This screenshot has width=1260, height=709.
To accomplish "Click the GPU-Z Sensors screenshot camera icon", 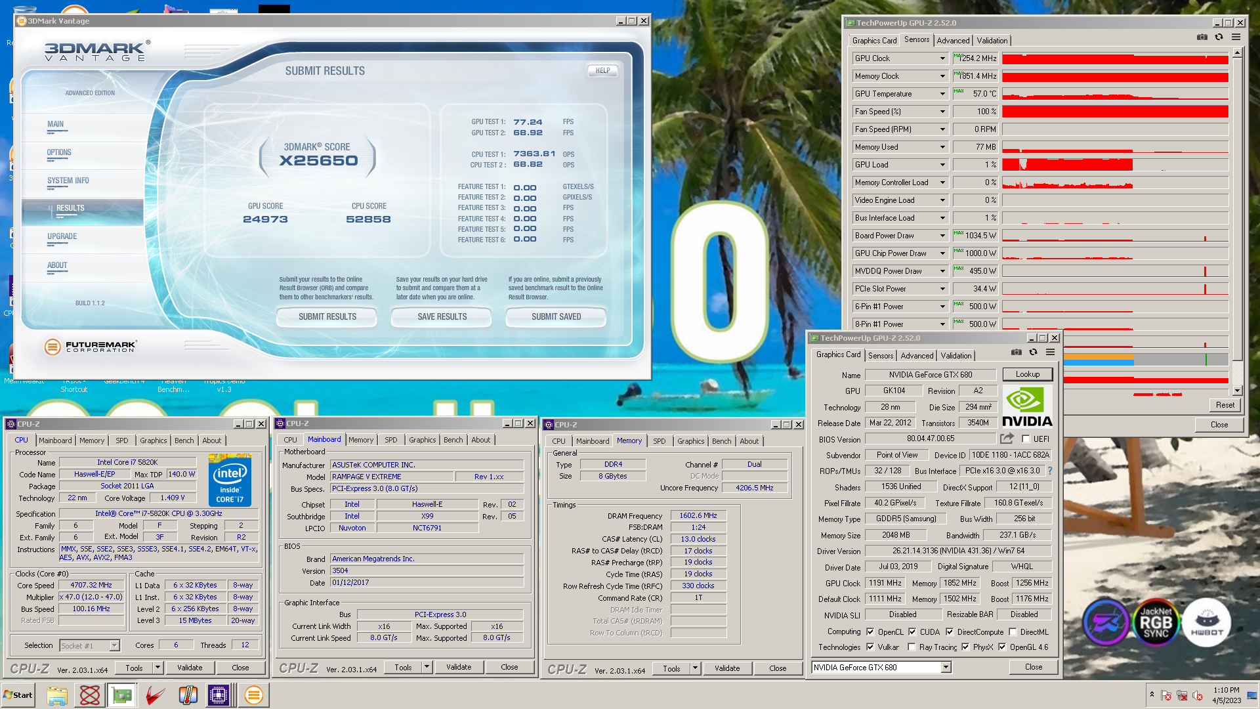I will [1202, 37].
